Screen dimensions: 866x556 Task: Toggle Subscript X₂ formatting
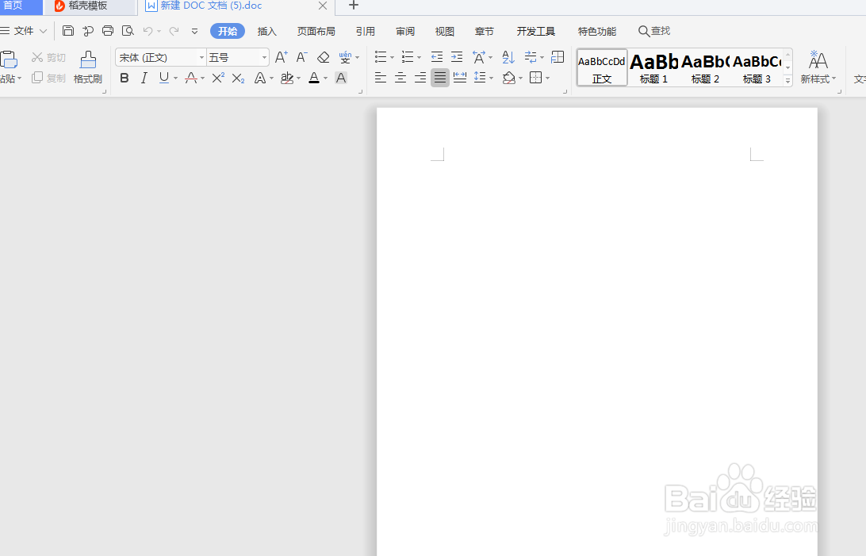[x=238, y=78]
